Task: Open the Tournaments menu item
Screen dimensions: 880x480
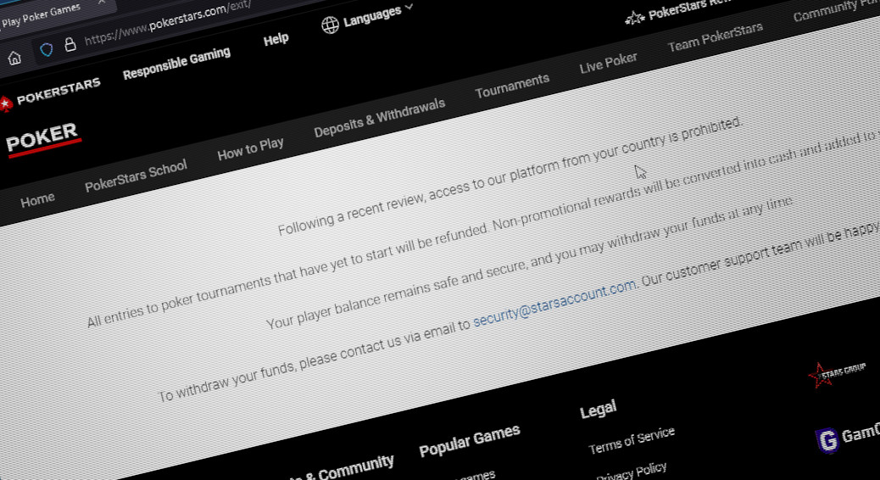Action: [512, 85]
